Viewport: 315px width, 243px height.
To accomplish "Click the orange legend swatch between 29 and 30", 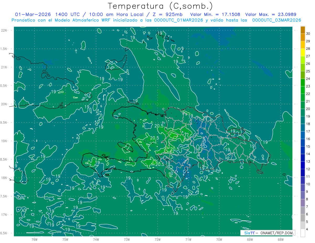I will click(303, 37).
